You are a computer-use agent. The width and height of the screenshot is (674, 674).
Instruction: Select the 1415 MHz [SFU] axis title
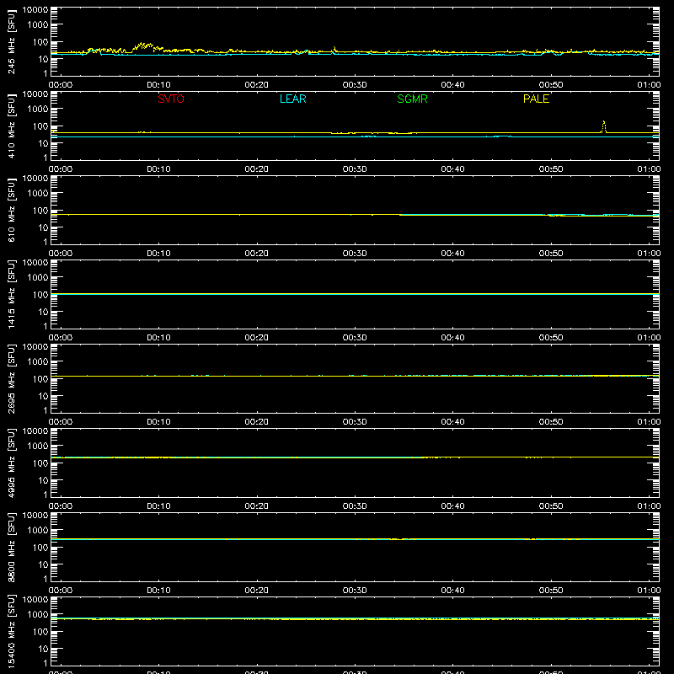point(11,294)
